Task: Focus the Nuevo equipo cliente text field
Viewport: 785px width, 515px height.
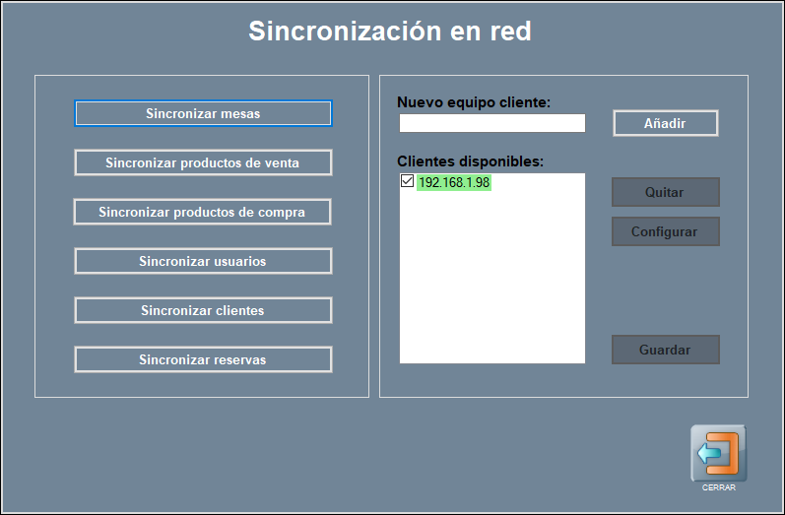Action: tap(491, 124)
